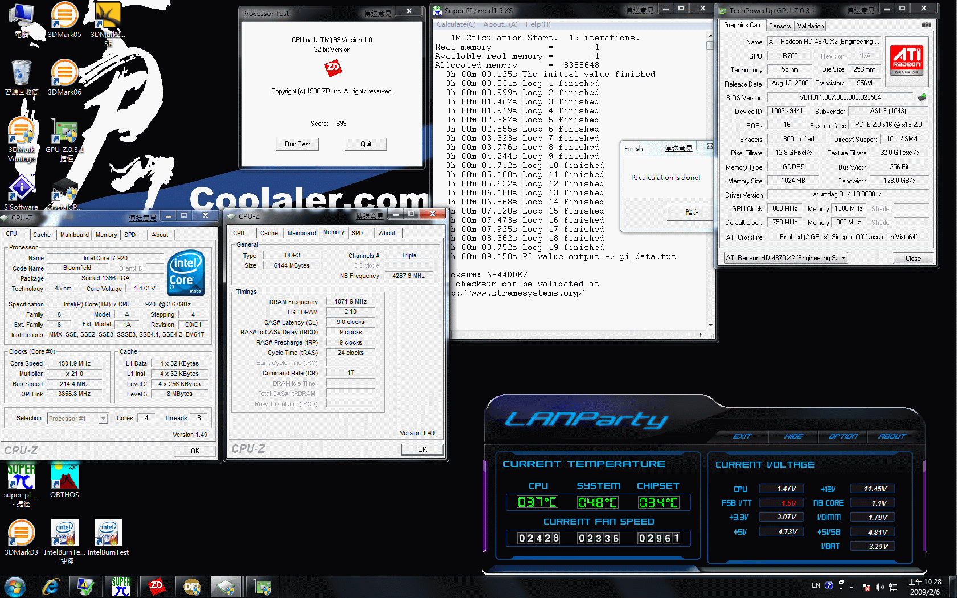Switch to the Sensors tab in GPU-Z

coord(780,26)
